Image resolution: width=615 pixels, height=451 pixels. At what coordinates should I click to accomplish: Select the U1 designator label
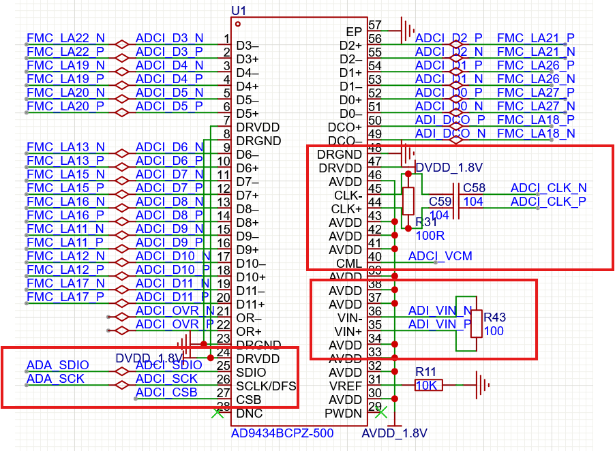click(x=239, y=11)
